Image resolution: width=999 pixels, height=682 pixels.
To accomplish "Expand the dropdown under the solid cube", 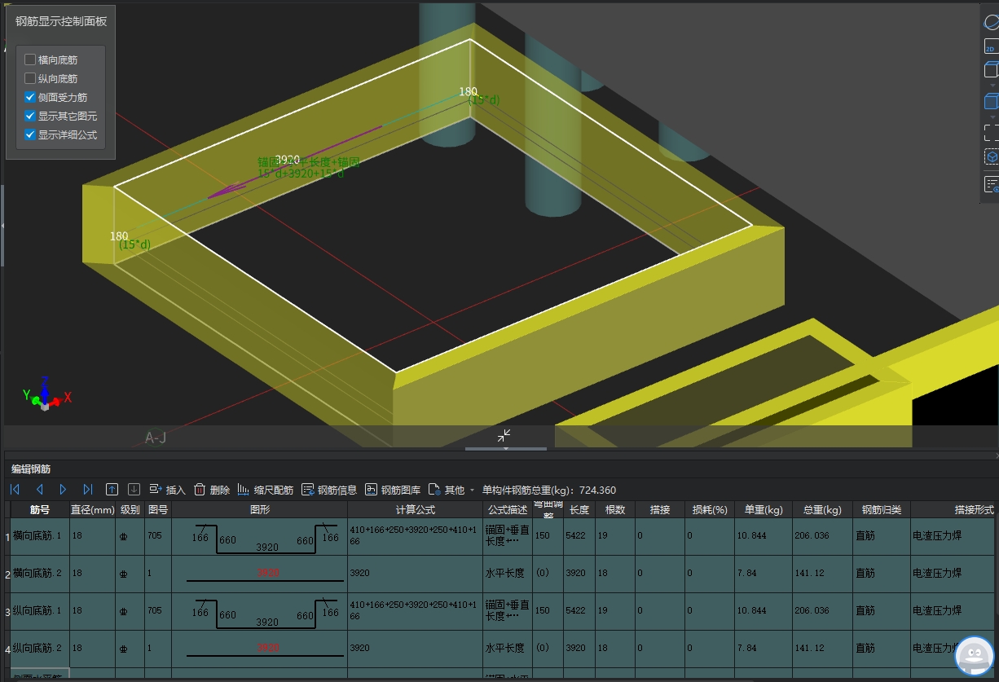I will tap(992, 117).
